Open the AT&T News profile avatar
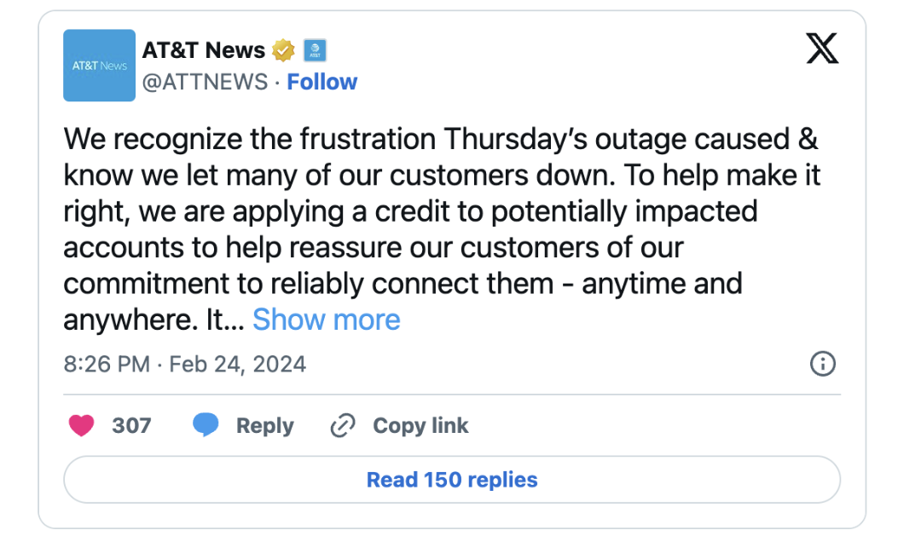Screen dimensions: 921x536 coord(100,66)
